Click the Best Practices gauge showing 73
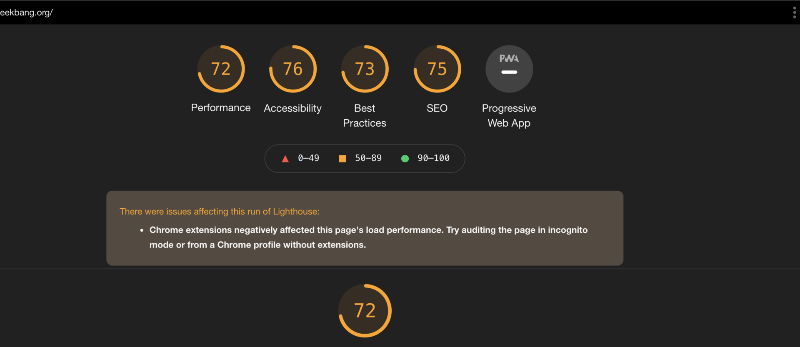800x347 pixels. click(365, 69)
